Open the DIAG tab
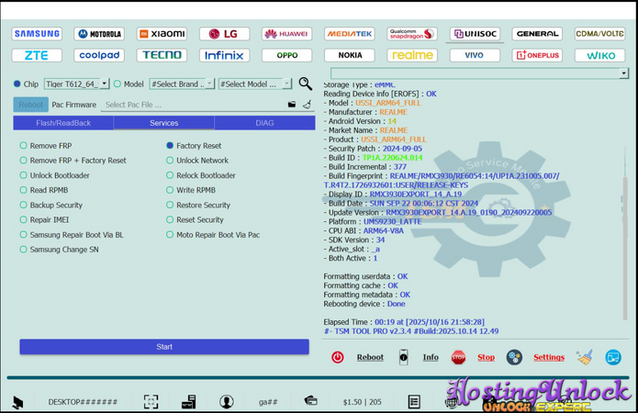The height and width of the screenshot is (413, 638). point(264,123)
